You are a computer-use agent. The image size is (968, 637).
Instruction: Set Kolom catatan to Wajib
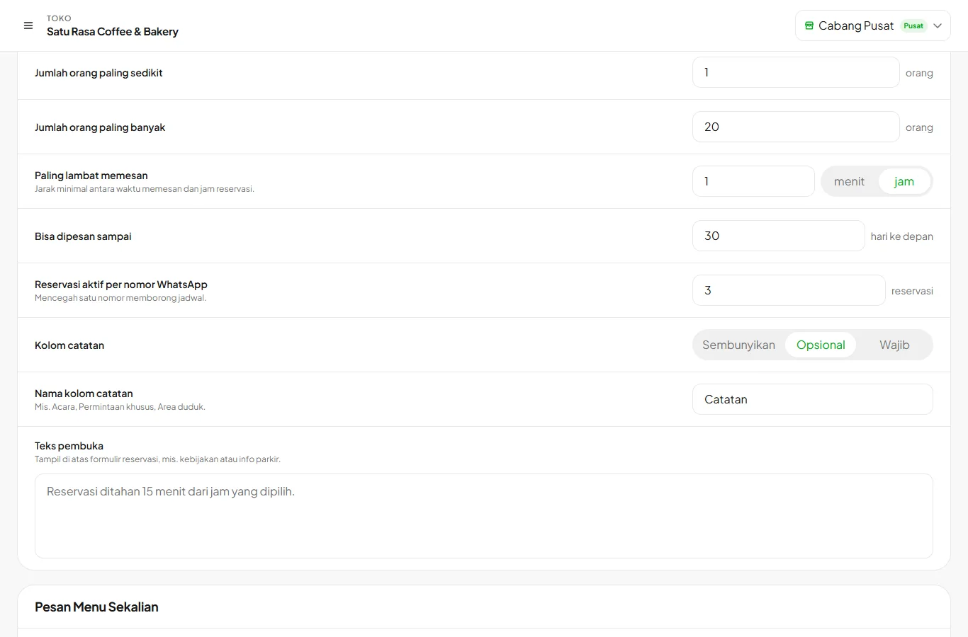[894, 345]
